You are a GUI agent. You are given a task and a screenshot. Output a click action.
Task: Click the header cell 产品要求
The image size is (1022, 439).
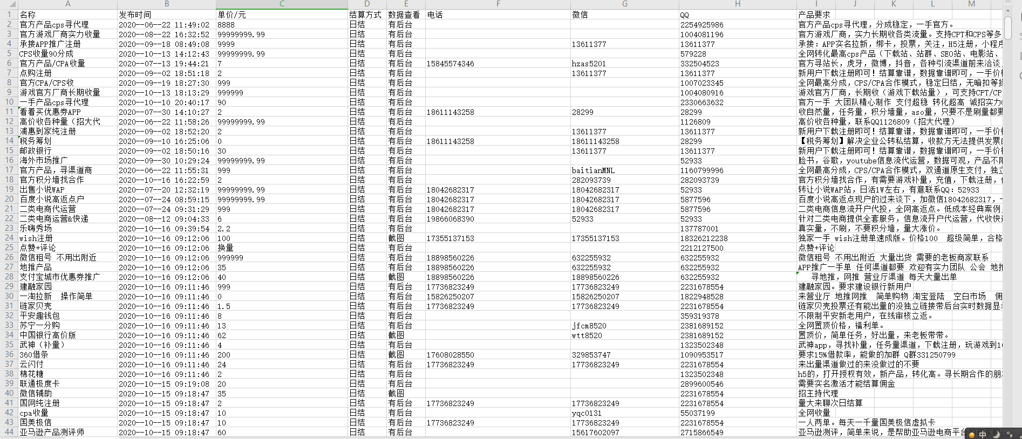816,15
